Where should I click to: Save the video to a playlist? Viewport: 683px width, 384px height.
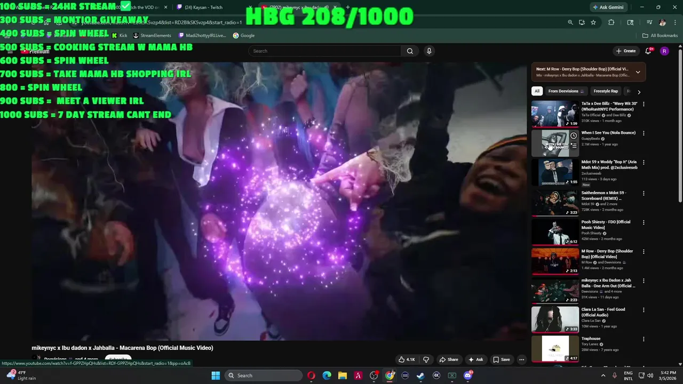(501, 359)
